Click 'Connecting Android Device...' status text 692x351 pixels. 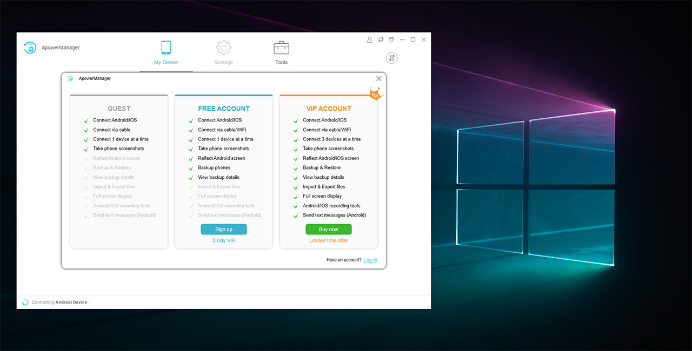click(x=61, y=302)
